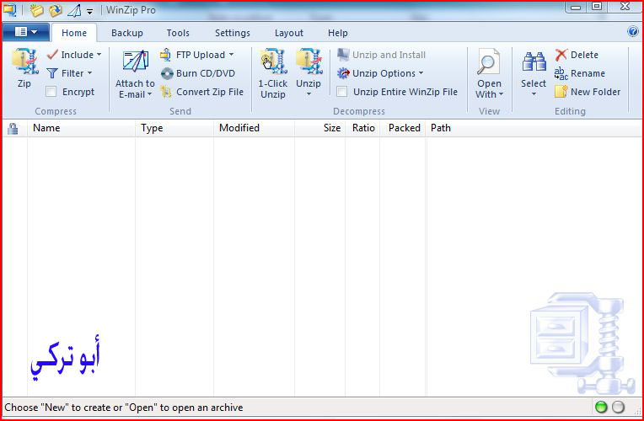The height and width of the screenshot is (421, 644).
Task: Expand the FTP Upload dropdown arrow
Action: (x=231, y=54)
